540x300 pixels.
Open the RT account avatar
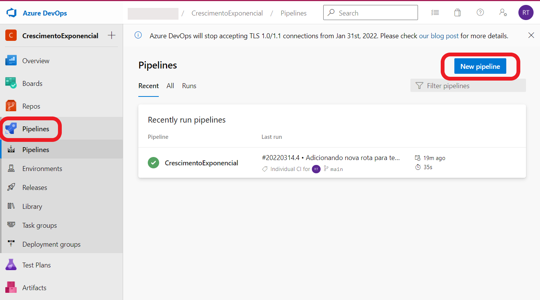click(526, 12)
